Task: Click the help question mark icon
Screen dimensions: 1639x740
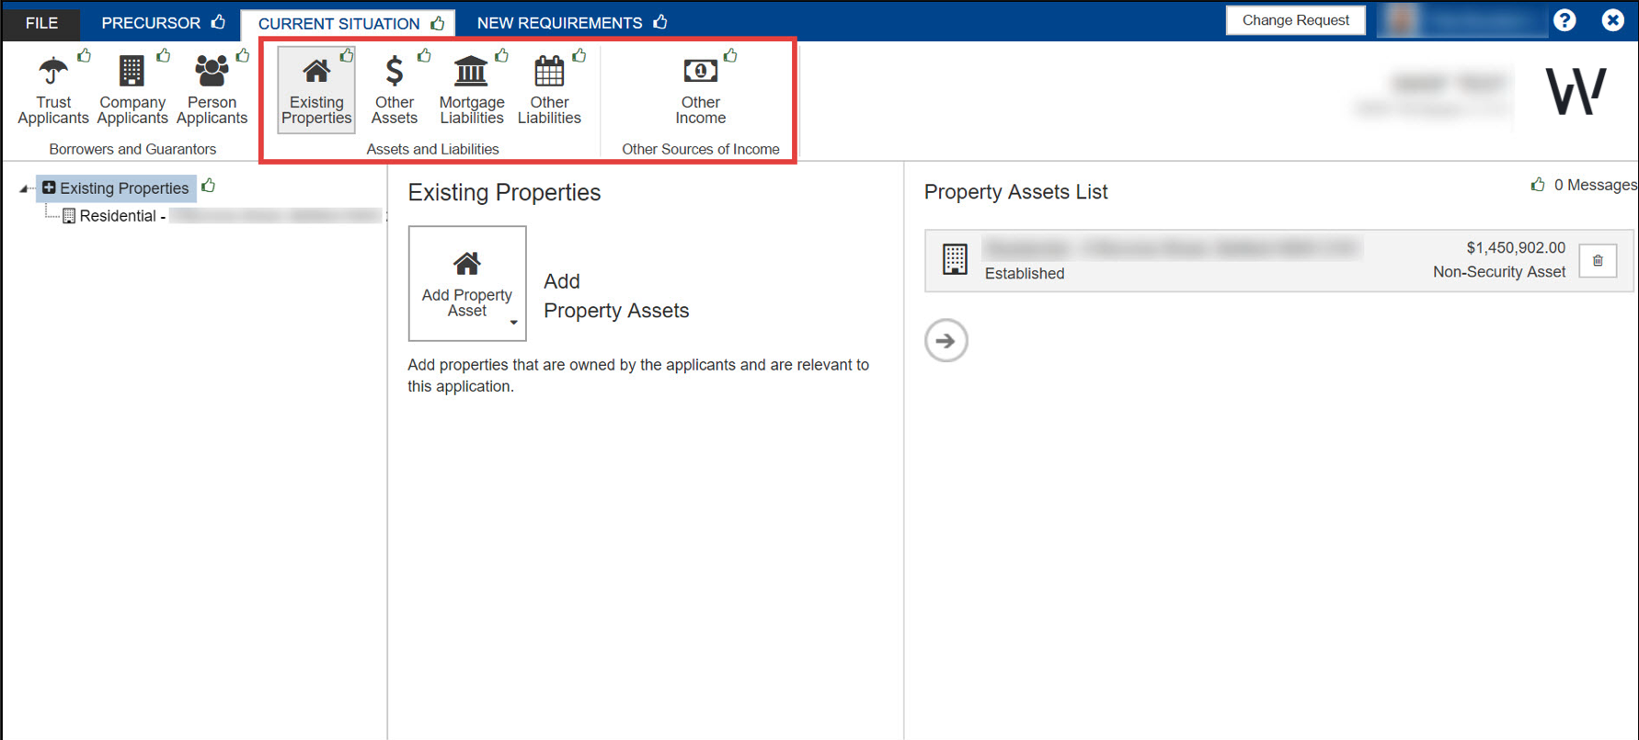Action: point(1564,20)
